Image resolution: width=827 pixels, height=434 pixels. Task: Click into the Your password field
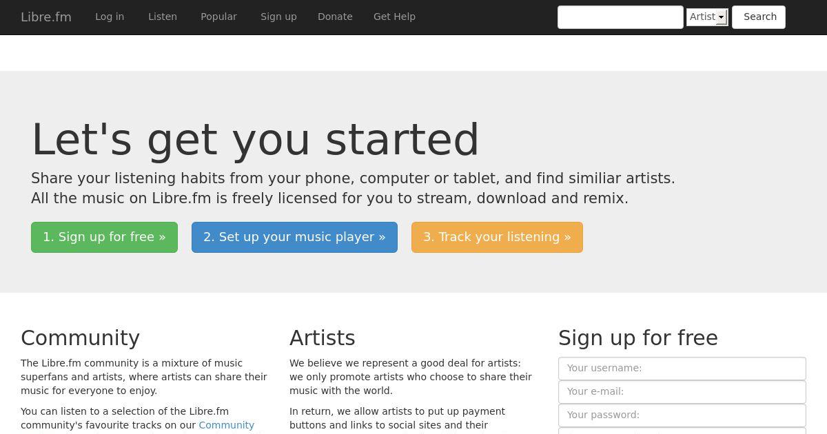682,415
